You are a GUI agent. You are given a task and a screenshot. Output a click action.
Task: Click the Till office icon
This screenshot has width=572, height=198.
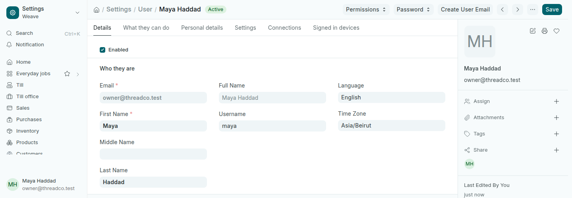click(10, 97)
